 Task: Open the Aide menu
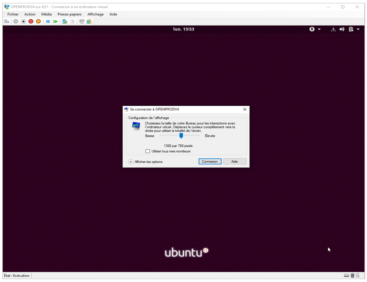click(113, 14)
